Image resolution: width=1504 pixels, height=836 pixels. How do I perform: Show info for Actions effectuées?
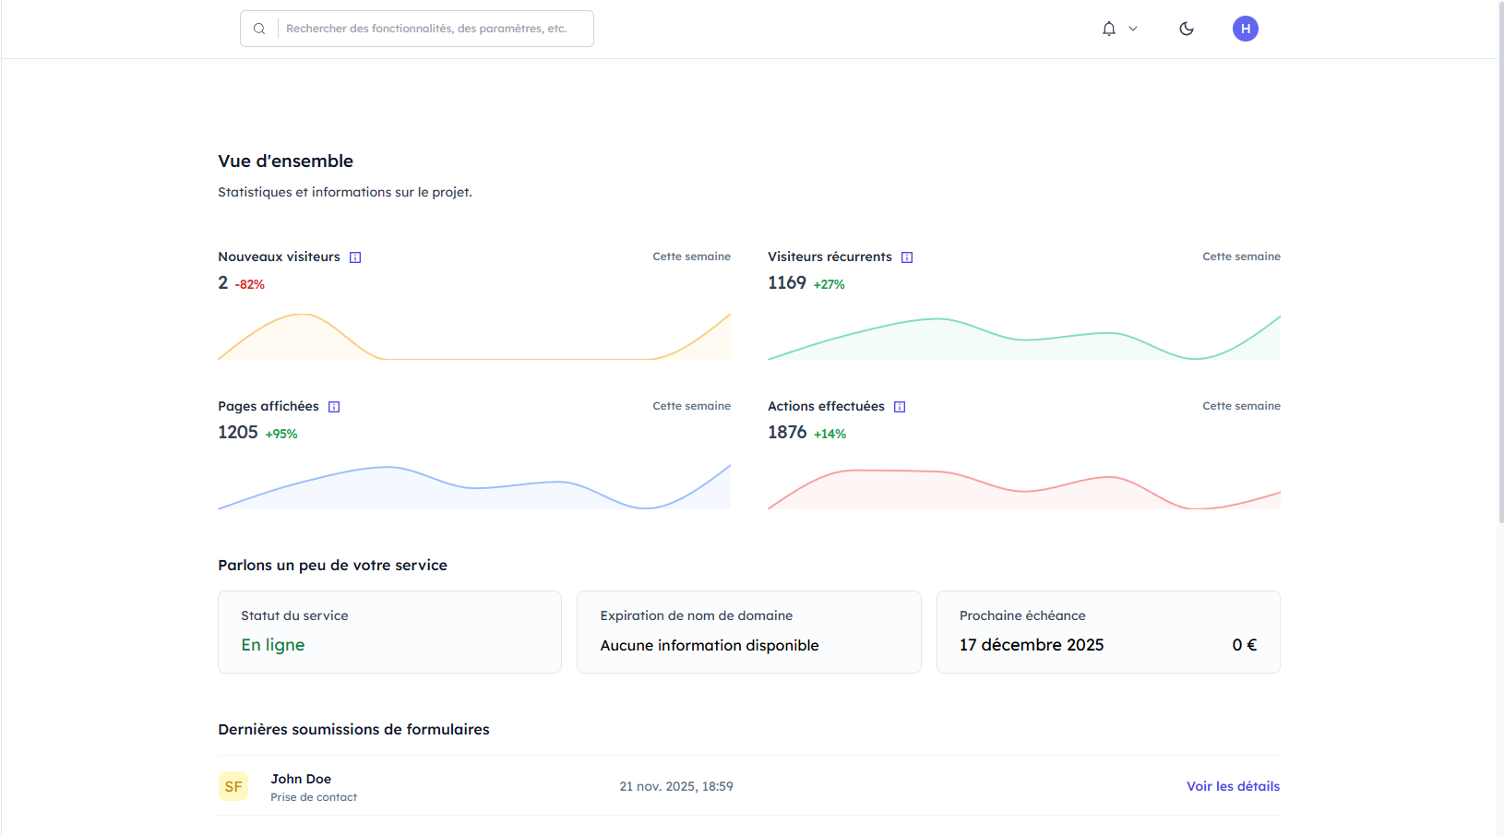900,407
